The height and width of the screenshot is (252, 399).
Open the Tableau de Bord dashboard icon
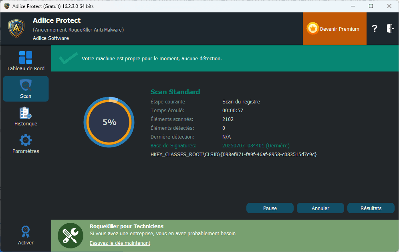(x=26, y=58)
